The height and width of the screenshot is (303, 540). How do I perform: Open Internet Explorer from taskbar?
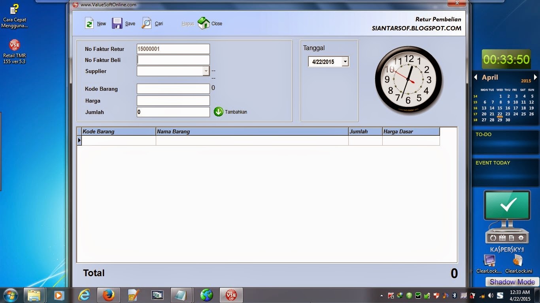pos(84,295)
